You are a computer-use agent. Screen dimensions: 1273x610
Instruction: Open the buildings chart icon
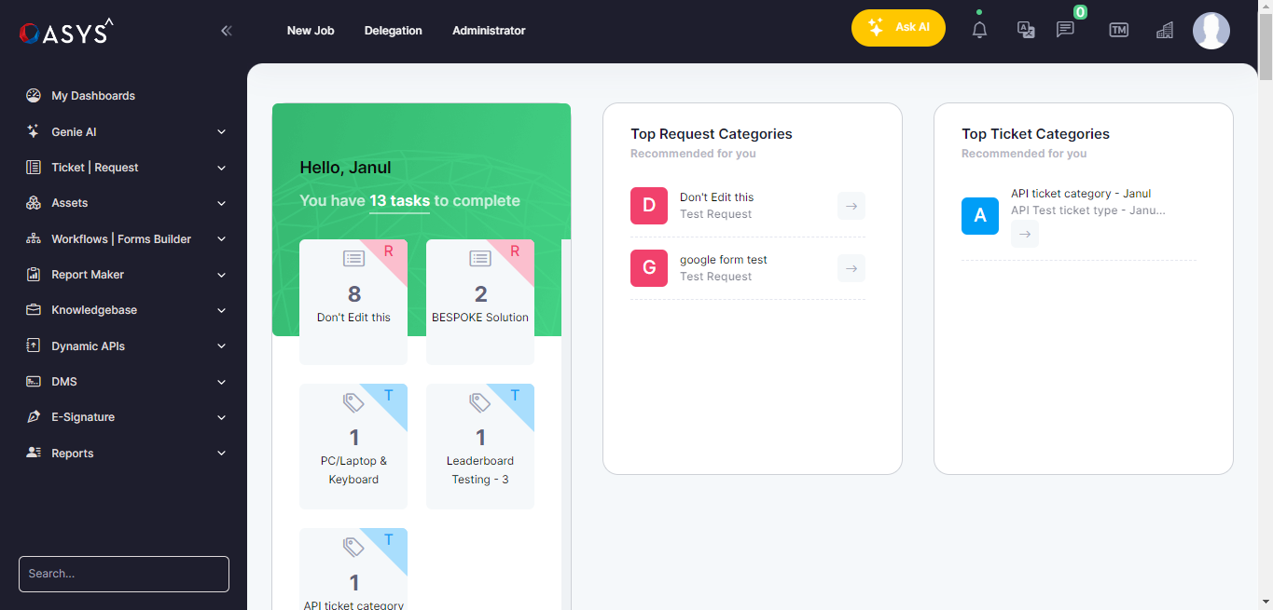[1164, 30]
